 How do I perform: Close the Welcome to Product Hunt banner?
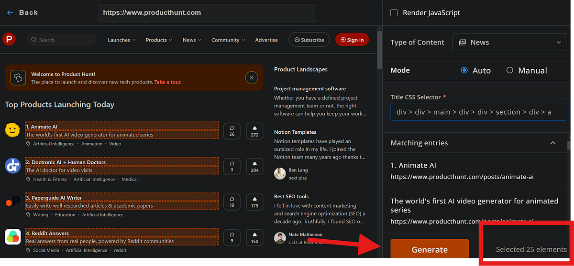(x=252, y=77)
